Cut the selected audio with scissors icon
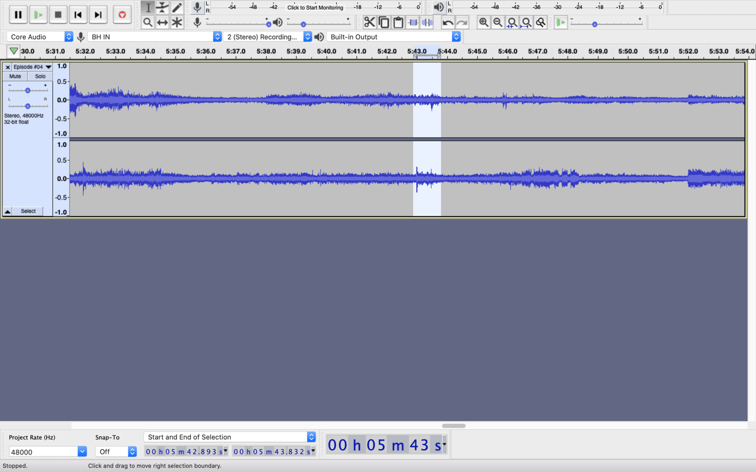The height and width of the screenshot is (472, 756). (370, 22)
